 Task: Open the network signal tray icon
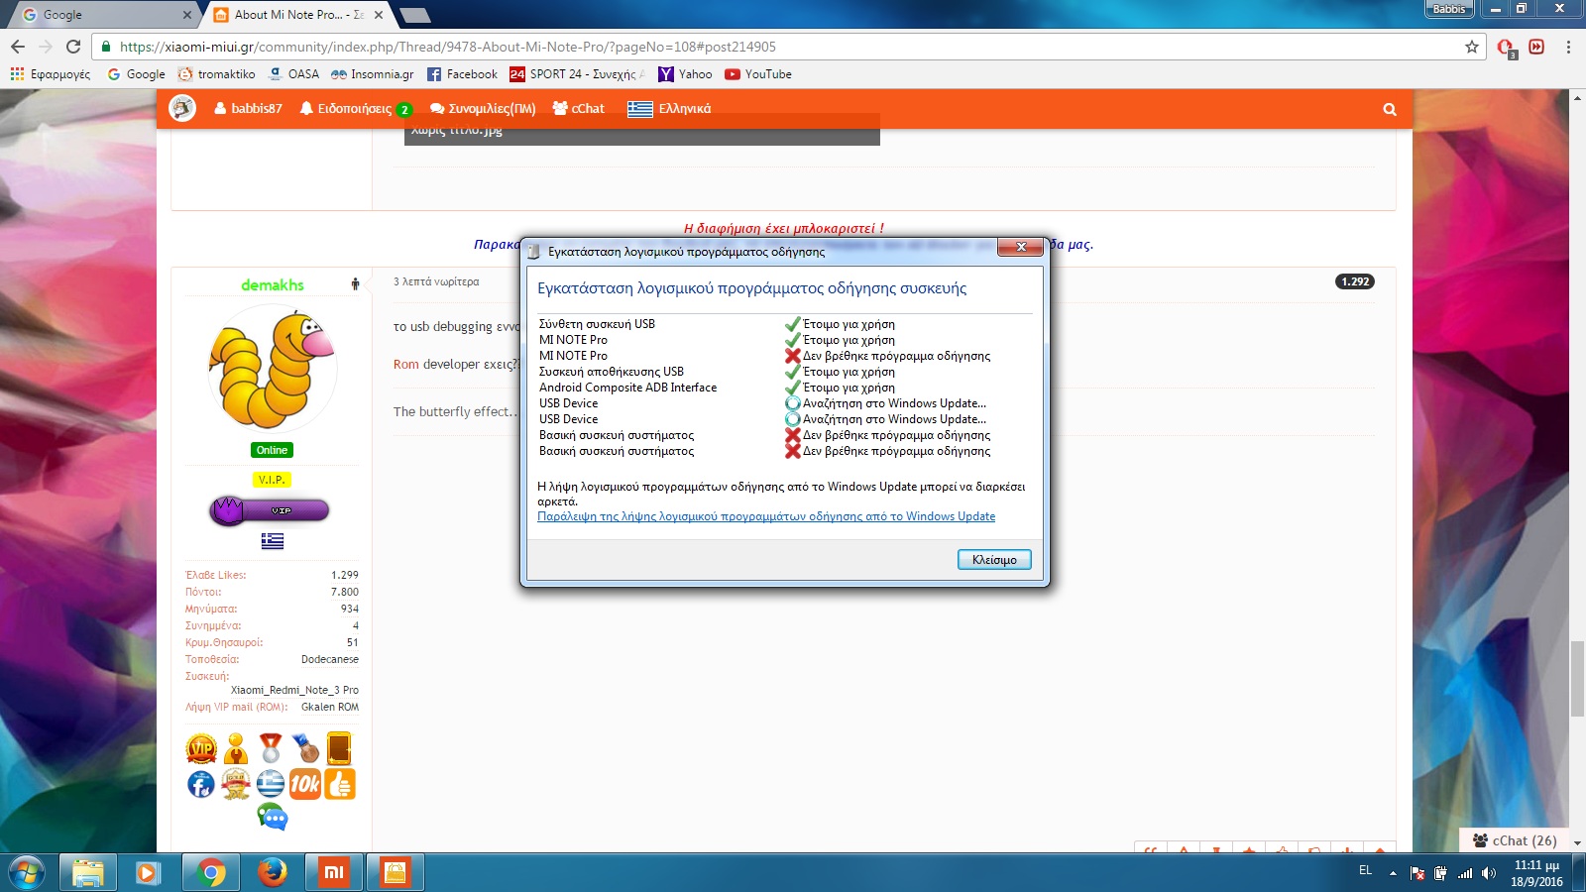(1464, 873)
